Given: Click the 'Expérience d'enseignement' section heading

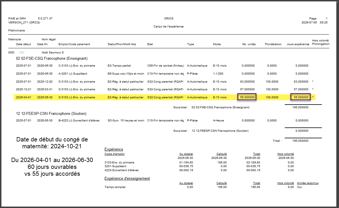Looking at the screenshot, I should coord(127,178).
